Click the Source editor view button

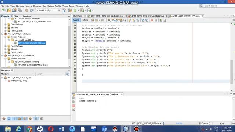(x=76, y=20)
